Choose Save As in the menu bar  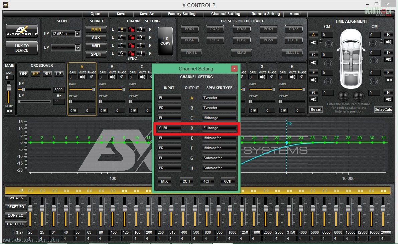tap(147, 14)
